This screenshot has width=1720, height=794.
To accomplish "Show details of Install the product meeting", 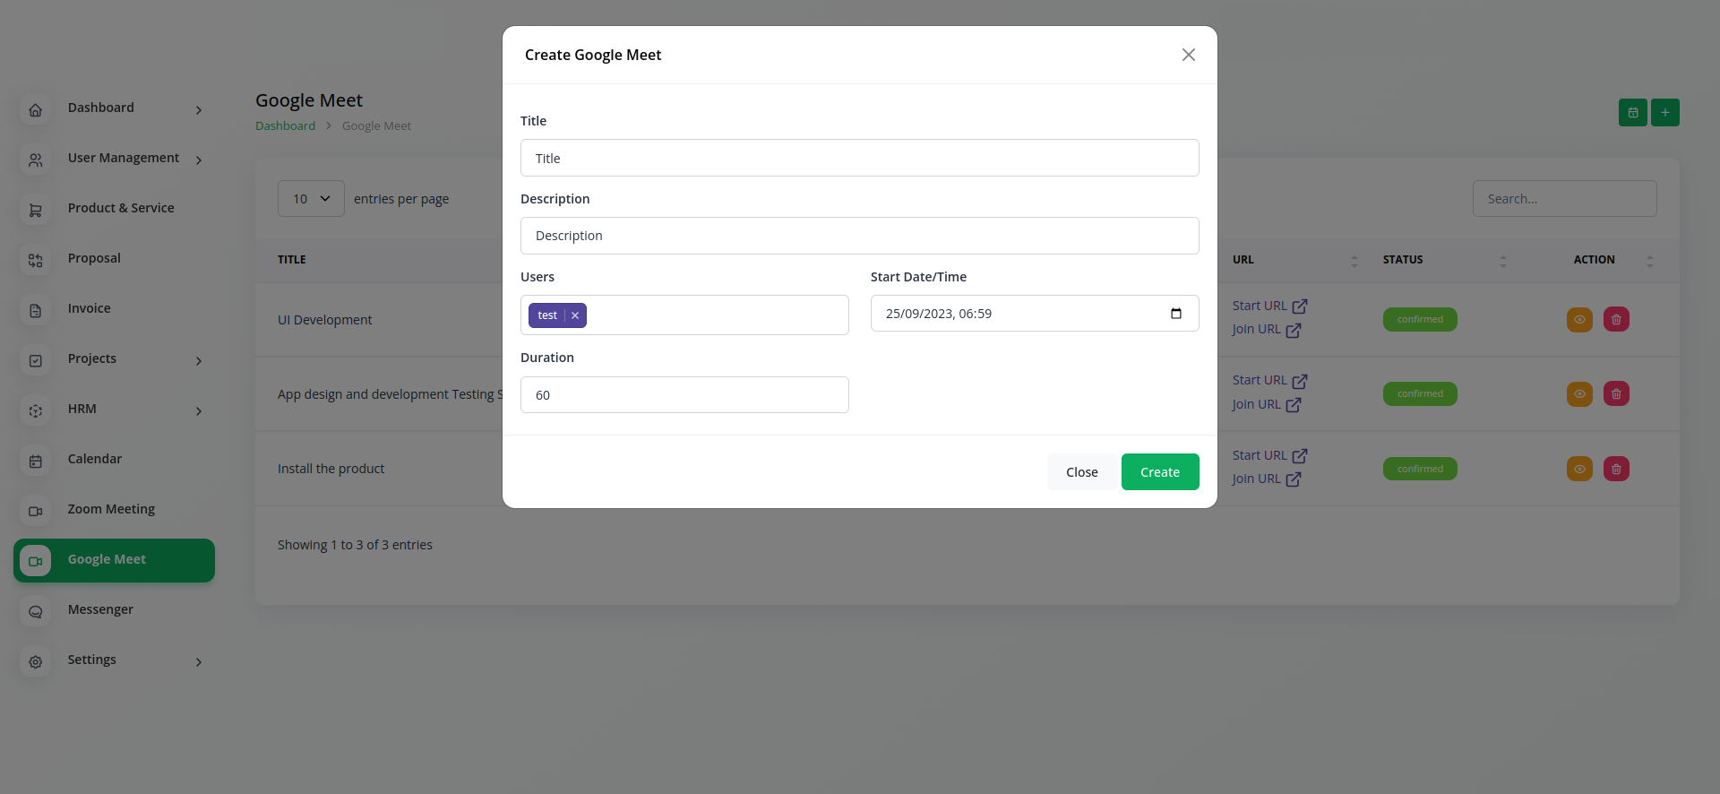I will [x=1578, y=469].
